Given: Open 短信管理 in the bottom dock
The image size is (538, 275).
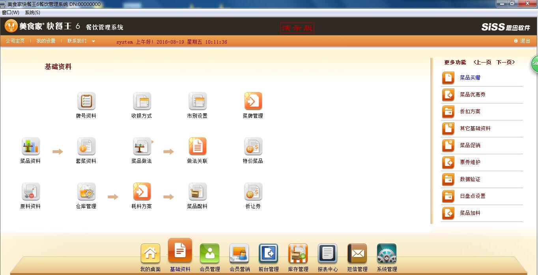Looking at the screenshot, I should pyautogui.click(x=357, y=254).
